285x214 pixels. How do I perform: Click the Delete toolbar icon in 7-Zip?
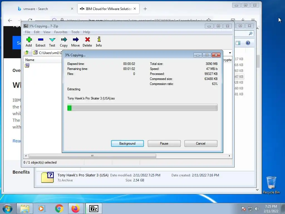(x=87, y=42)
